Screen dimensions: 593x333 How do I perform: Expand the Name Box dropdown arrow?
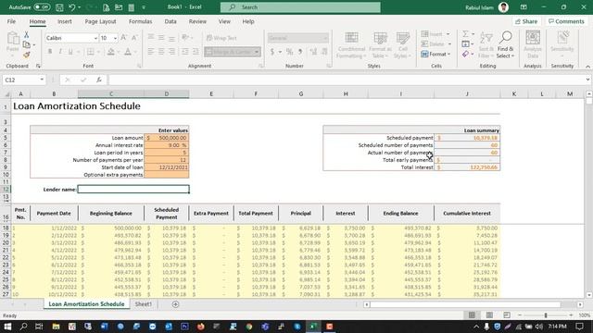42,80
